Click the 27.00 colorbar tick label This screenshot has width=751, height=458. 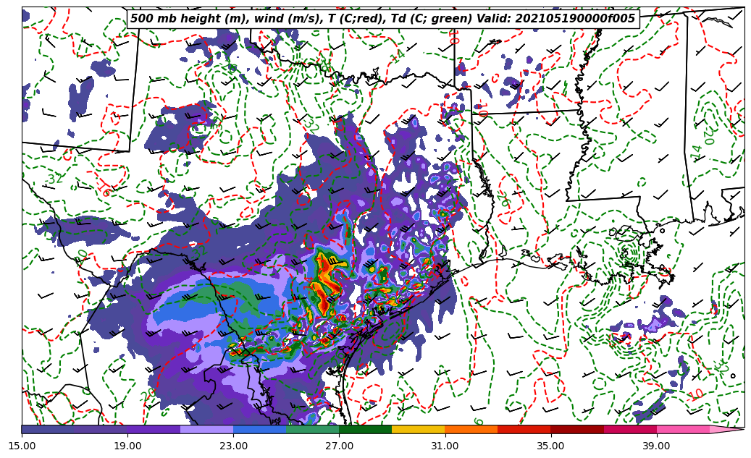click(x=339, y=446)
